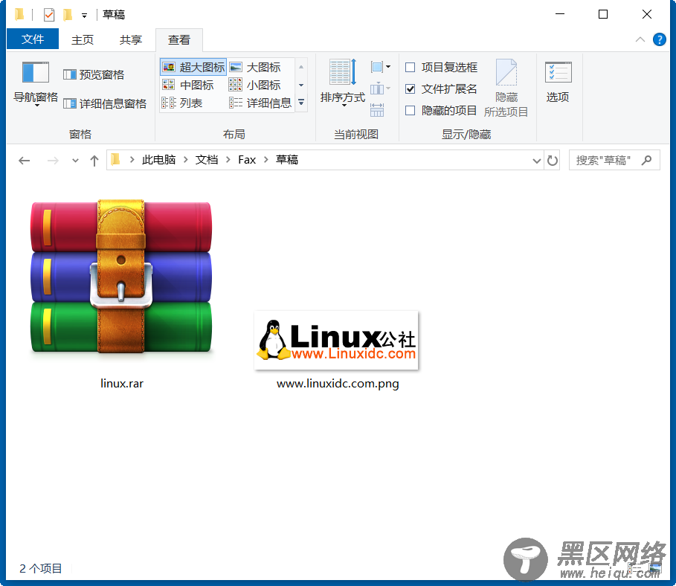Open the recent locations dropdown
The width and height of the screenshot is (676, 586).
click(x=75, y=161)
